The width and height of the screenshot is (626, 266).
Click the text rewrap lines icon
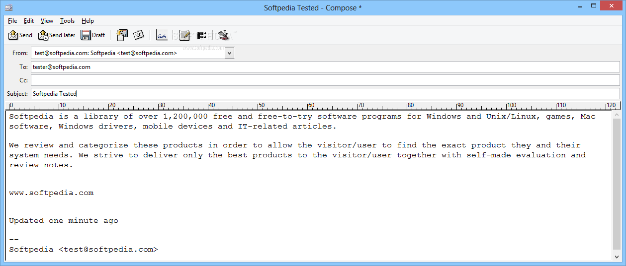(201, 35)
